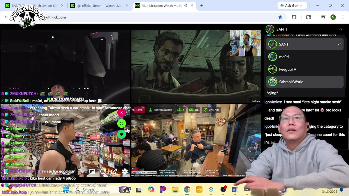Select PeeguuTV in the chat list
This screenshot has width=349, height=196.
click(305, 69)
